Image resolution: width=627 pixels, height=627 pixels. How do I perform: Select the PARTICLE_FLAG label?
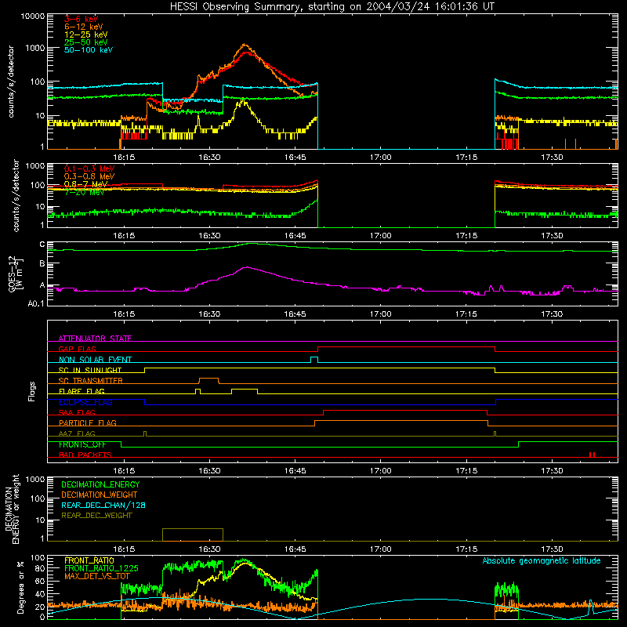click(88, 422)
